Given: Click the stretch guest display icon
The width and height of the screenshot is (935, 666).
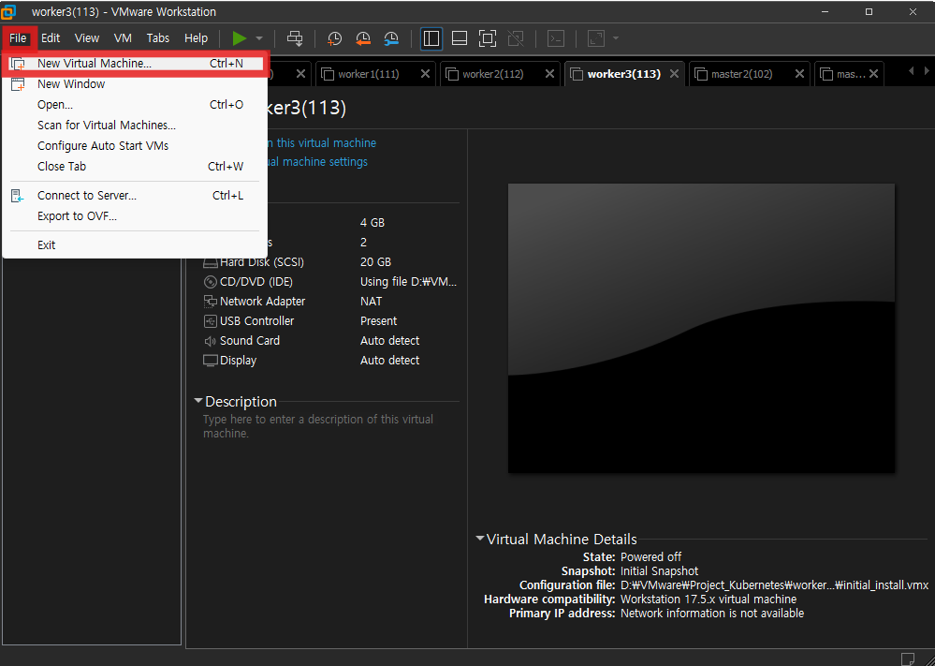Looking at the screenshot, I should 595,38.
